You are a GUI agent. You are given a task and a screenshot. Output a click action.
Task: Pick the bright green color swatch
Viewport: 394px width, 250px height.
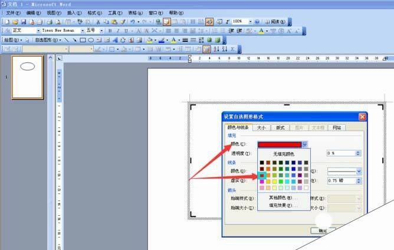pos(281,182)
